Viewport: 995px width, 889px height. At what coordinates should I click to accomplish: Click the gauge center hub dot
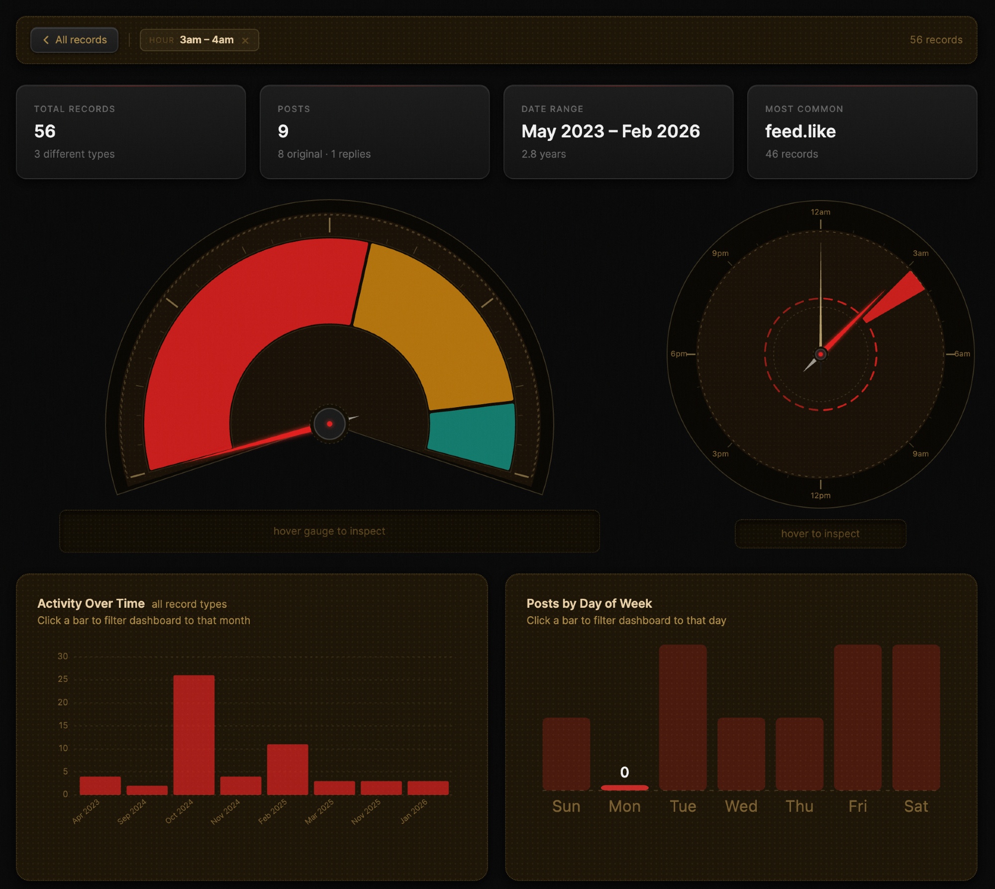click(329, 424)
